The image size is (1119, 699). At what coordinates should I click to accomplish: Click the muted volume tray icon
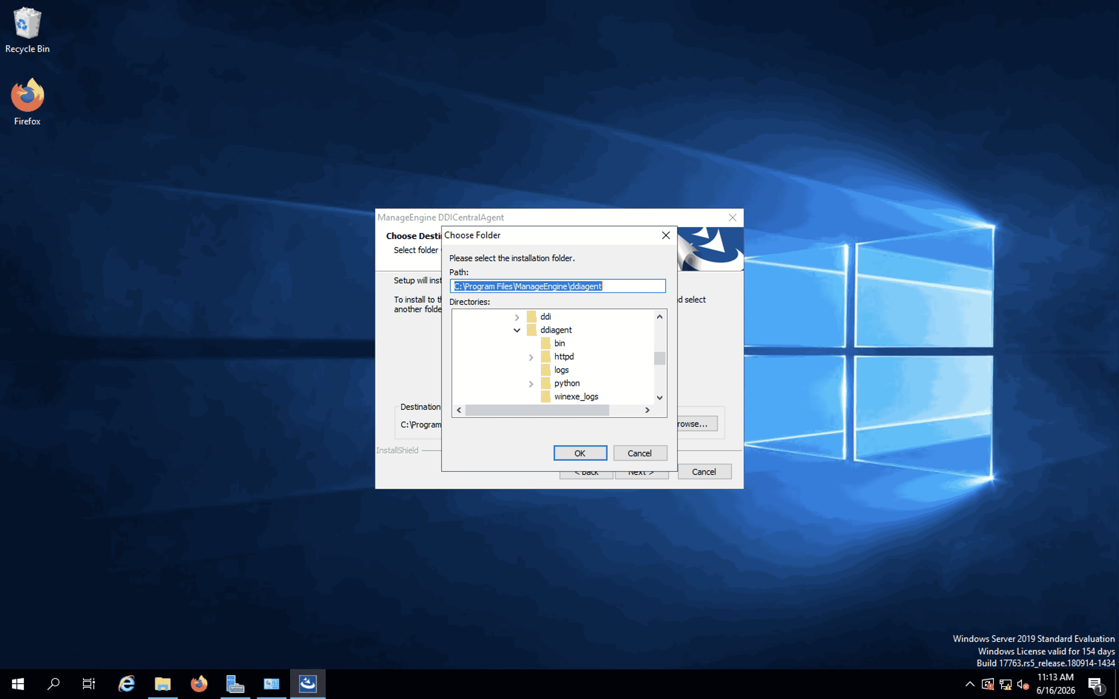coord(1023,684)
